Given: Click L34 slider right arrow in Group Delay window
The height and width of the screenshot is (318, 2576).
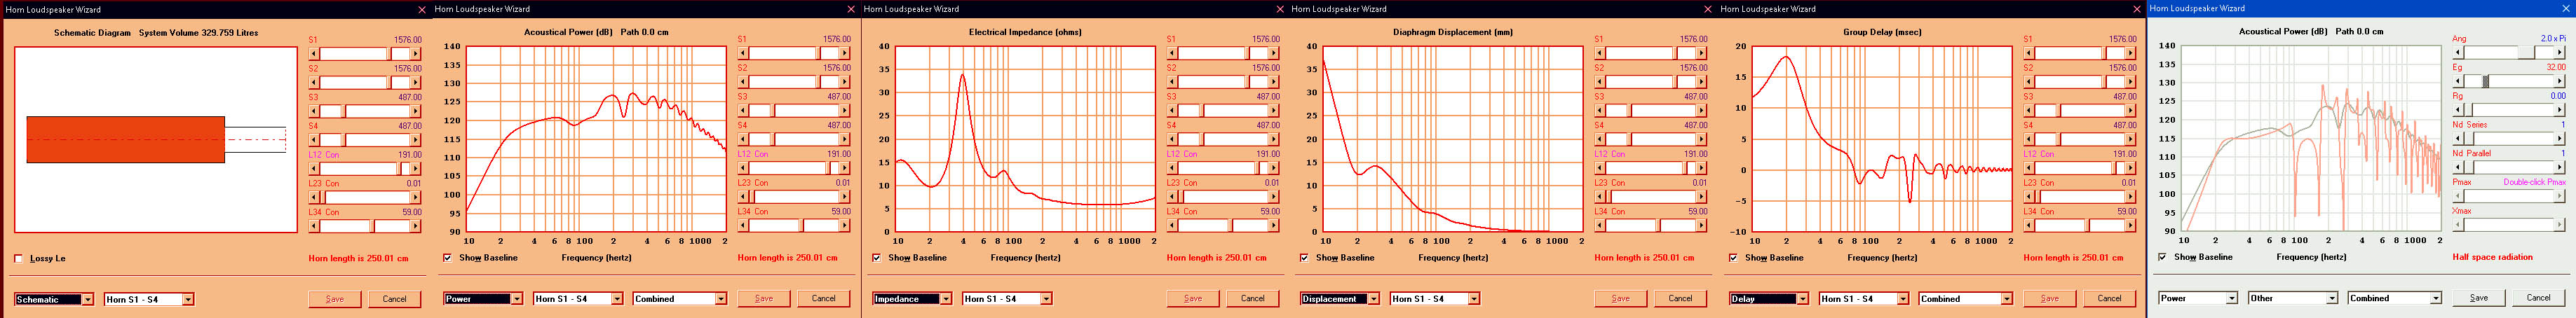Looking at the screenshot, I should click(x=2132, y=225).
